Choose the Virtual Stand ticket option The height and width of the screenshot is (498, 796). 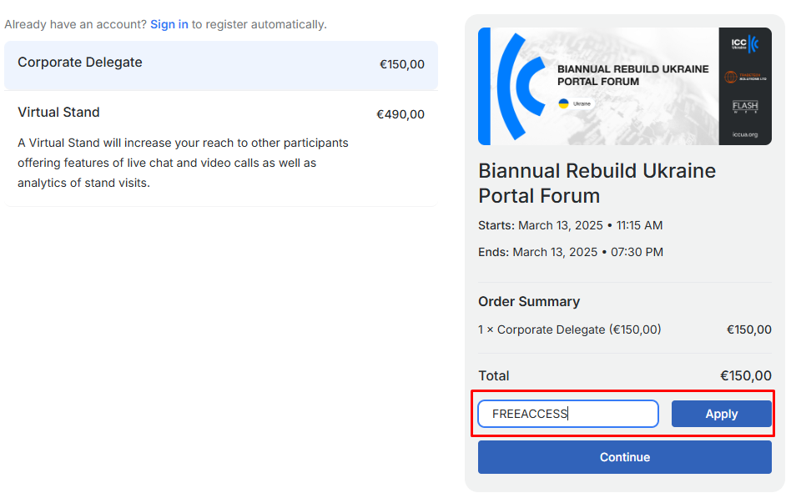(221, 148)
